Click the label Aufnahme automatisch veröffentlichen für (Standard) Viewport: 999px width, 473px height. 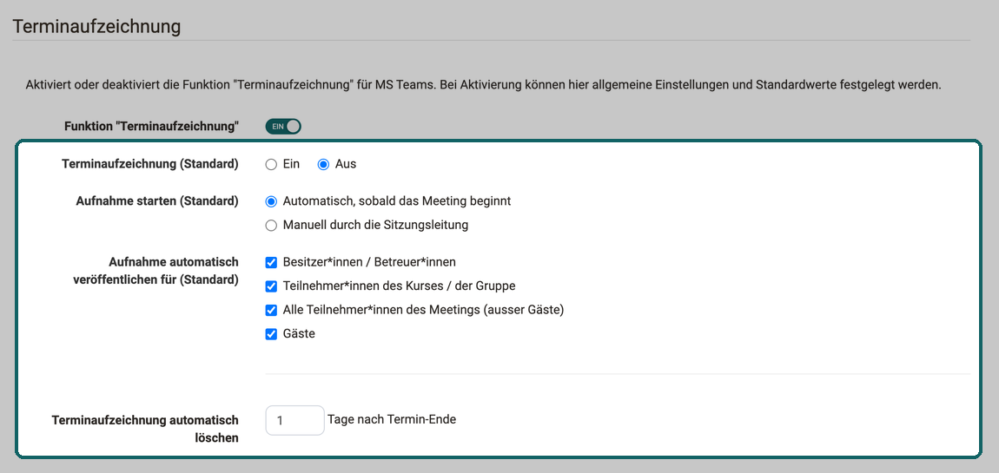tap(155, 271)
